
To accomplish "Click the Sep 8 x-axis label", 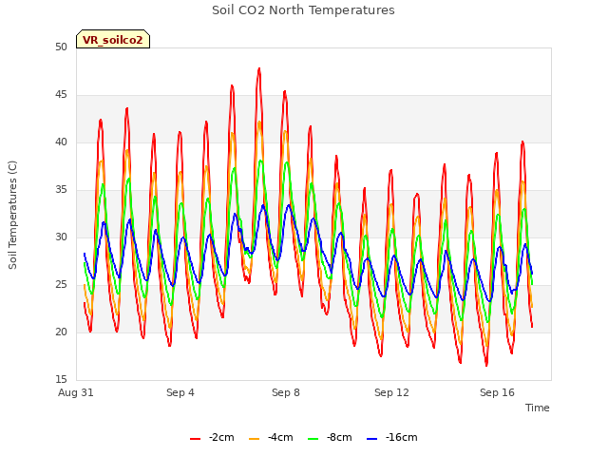I will pos(286,392).
